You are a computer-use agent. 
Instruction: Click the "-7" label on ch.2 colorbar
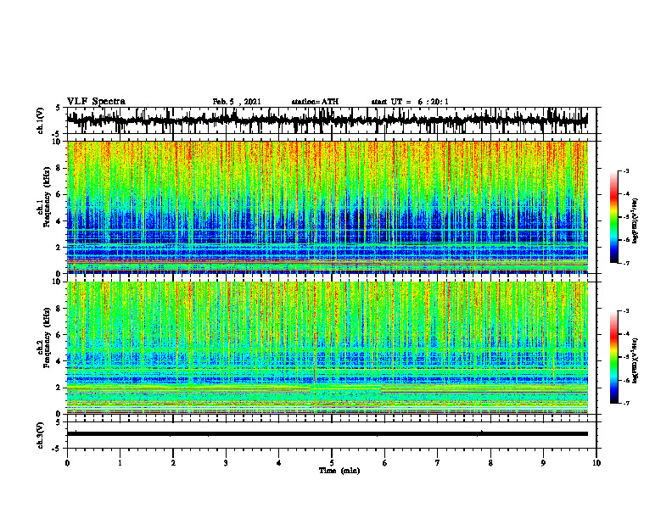[x=626, y=404]
